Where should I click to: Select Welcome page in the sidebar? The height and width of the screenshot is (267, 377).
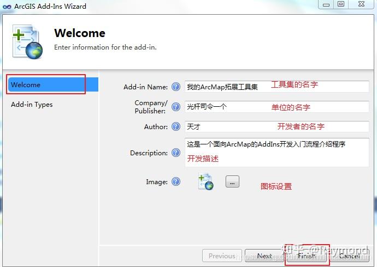click(53, 84)
